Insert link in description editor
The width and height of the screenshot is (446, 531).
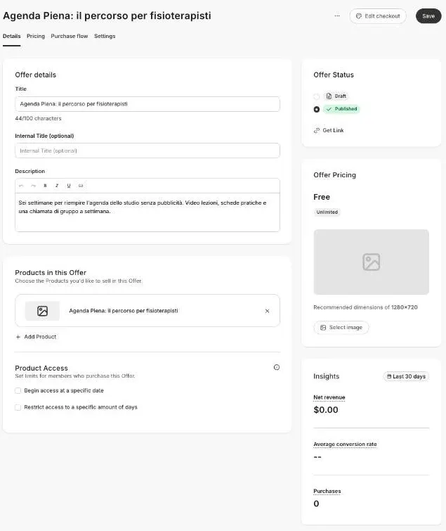(x=81, y=186)
